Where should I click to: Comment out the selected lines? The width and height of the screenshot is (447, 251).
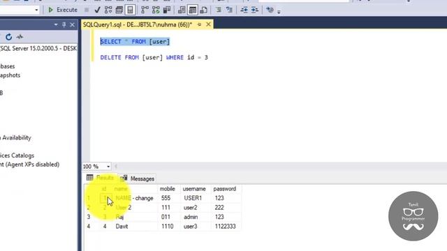click(219, 10)
